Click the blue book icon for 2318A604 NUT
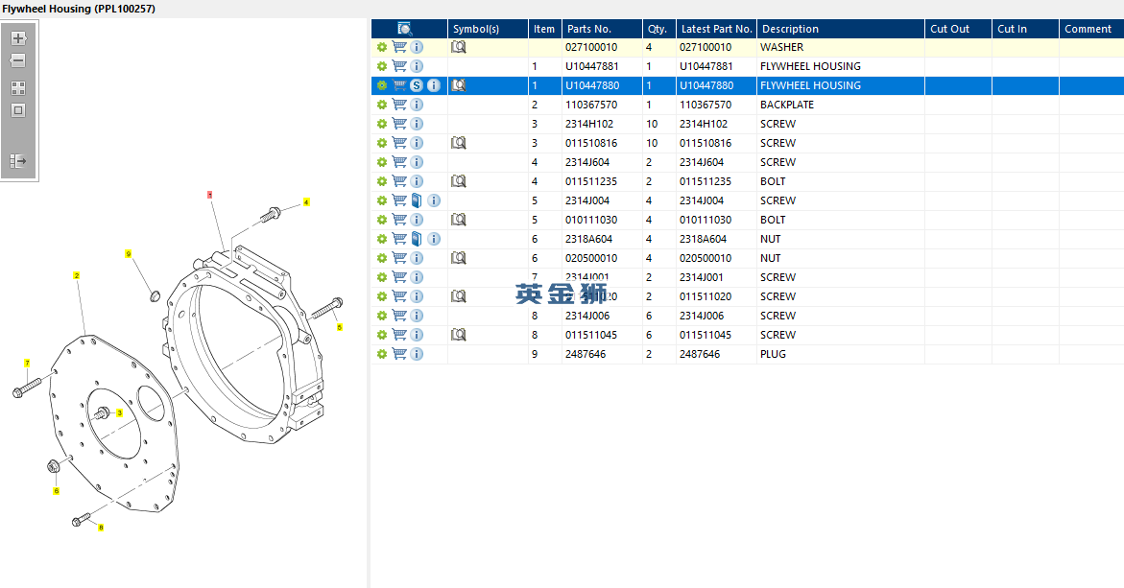 pyautogui.click(x=416, y=239)
